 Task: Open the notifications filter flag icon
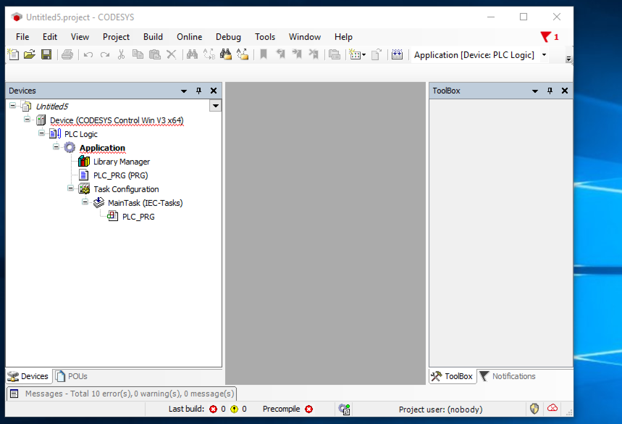tap(547, 37)
